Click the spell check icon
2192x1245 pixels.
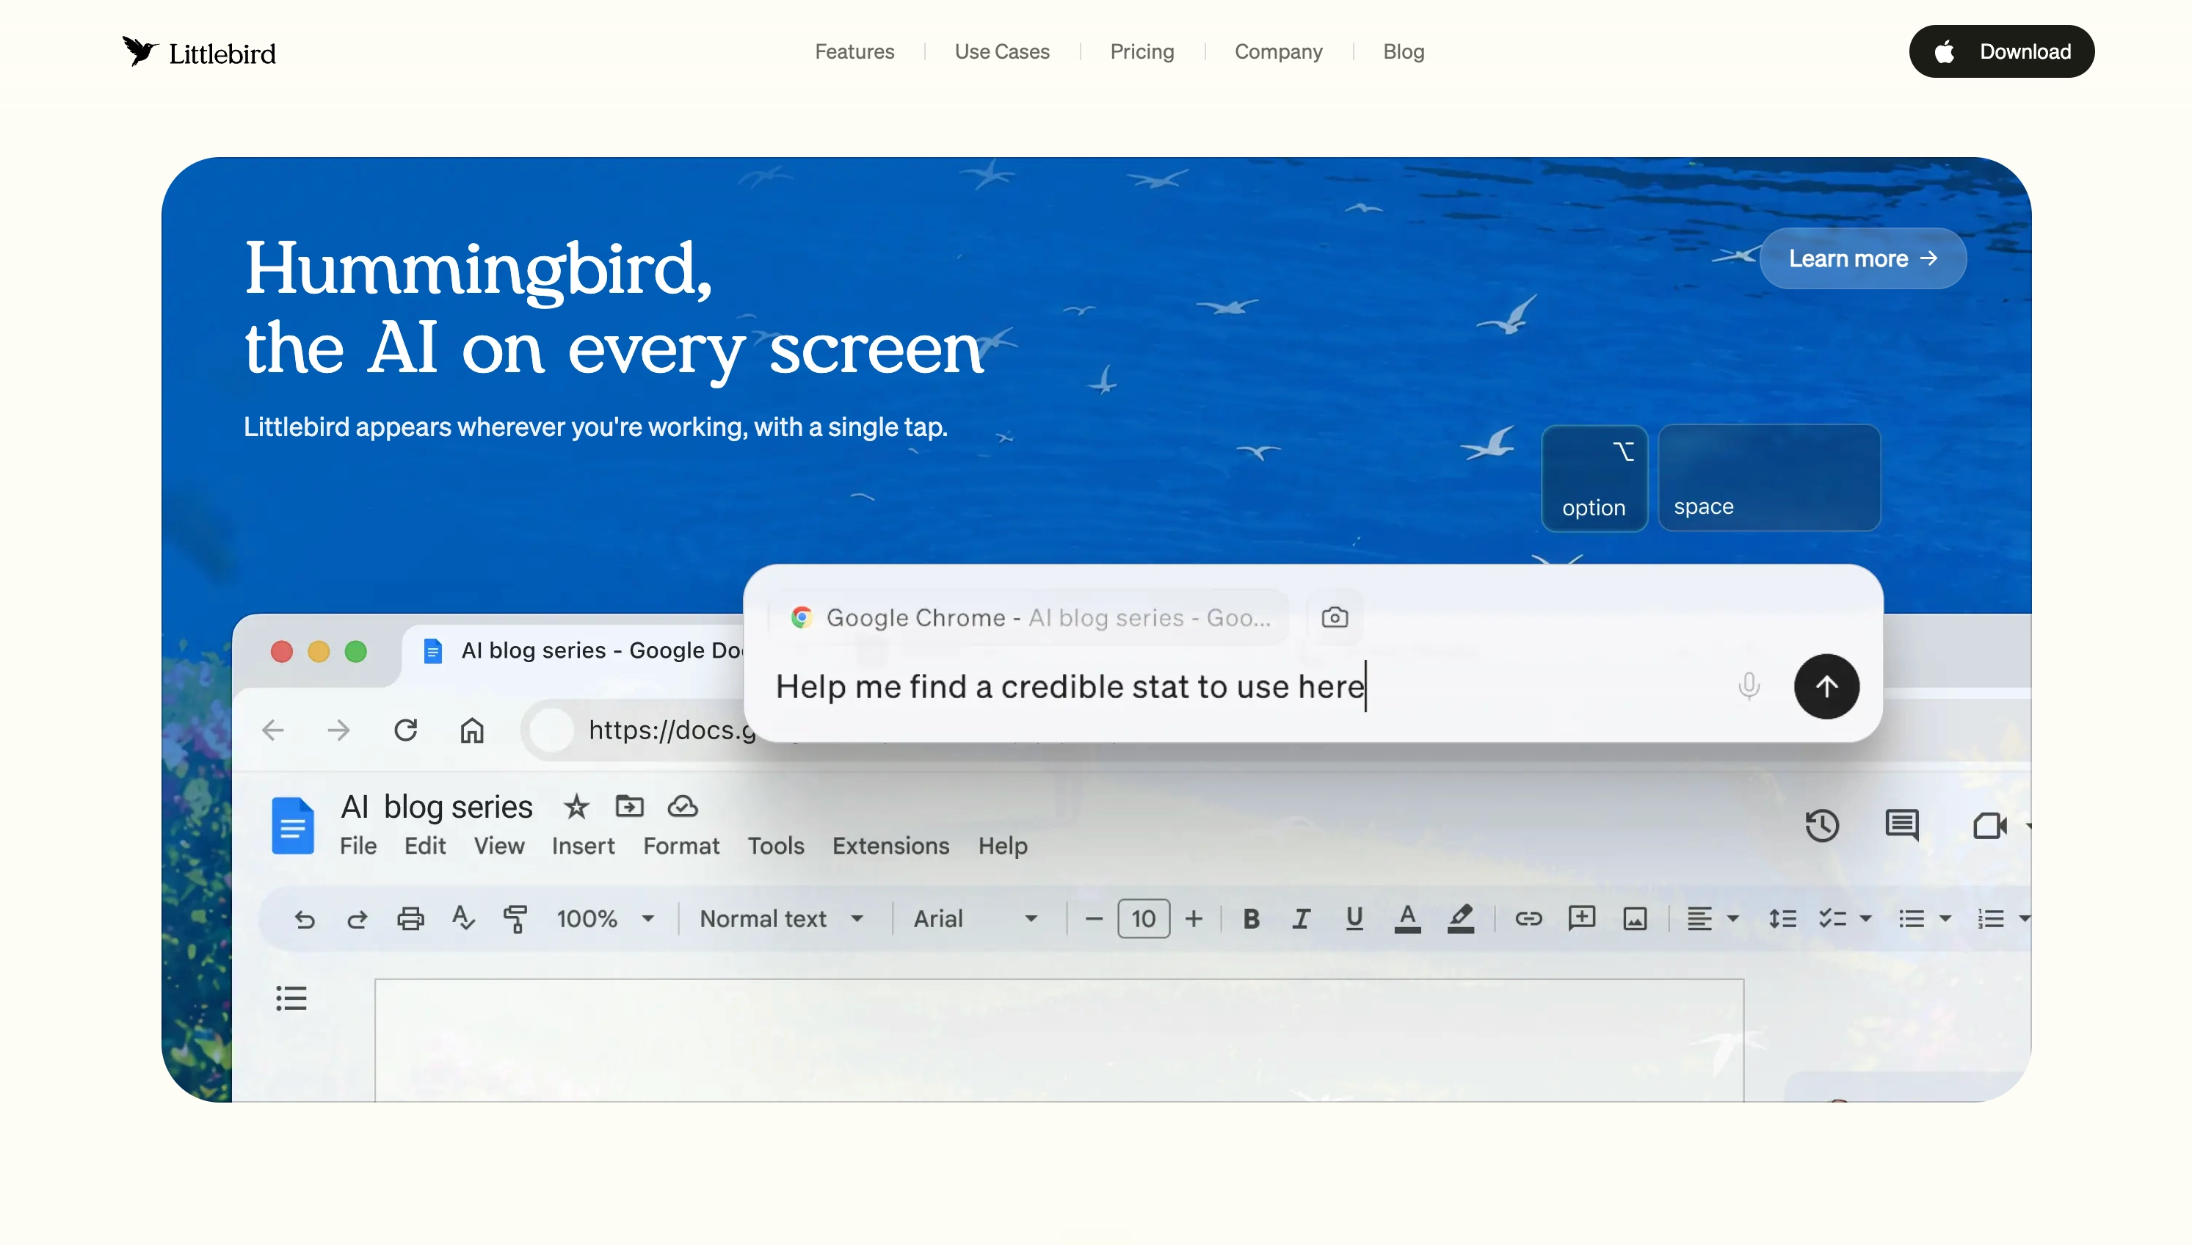pos(463,918)
